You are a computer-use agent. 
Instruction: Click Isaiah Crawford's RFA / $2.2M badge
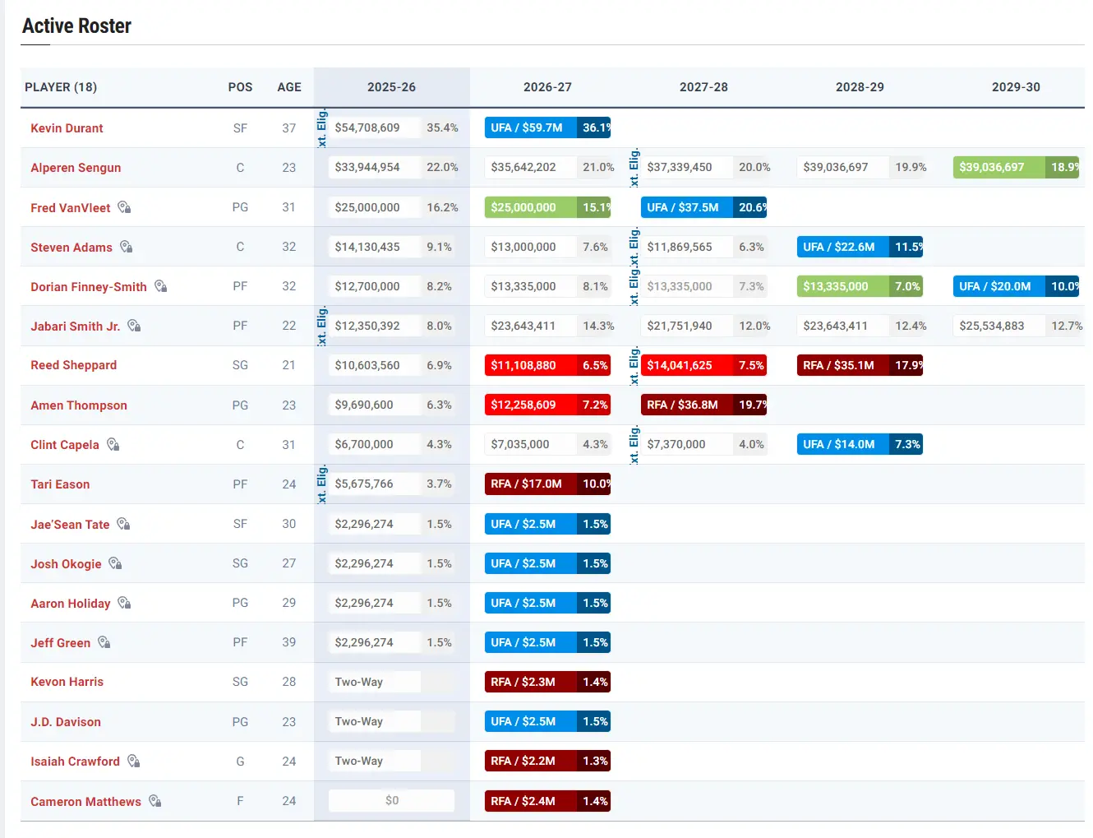547,761
